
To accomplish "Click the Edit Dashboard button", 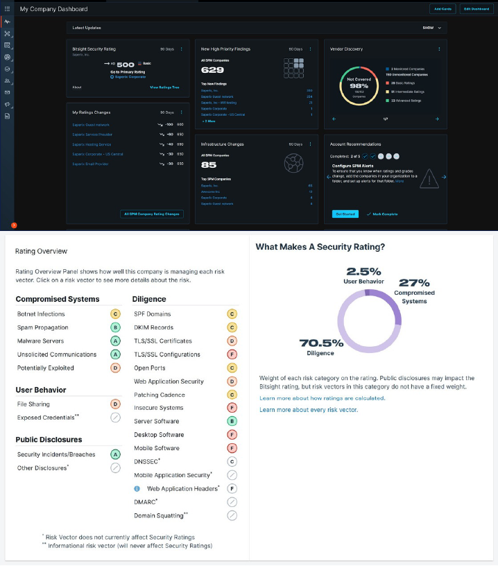I will click(x=476, y=9).
